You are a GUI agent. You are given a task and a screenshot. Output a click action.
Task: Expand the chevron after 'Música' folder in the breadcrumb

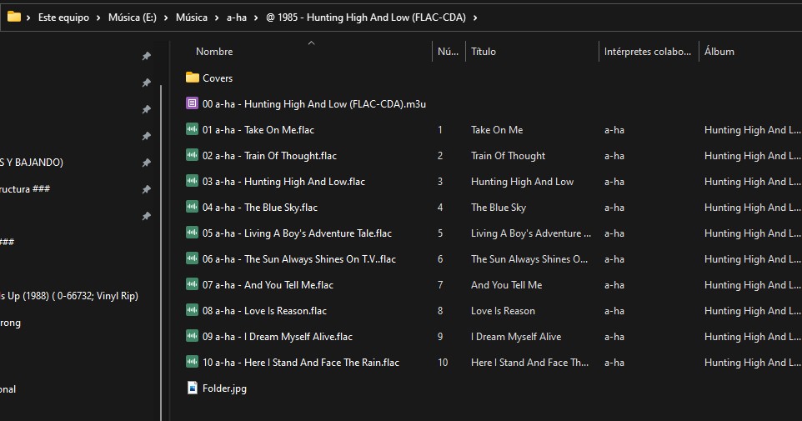click(x=217, y=18)
